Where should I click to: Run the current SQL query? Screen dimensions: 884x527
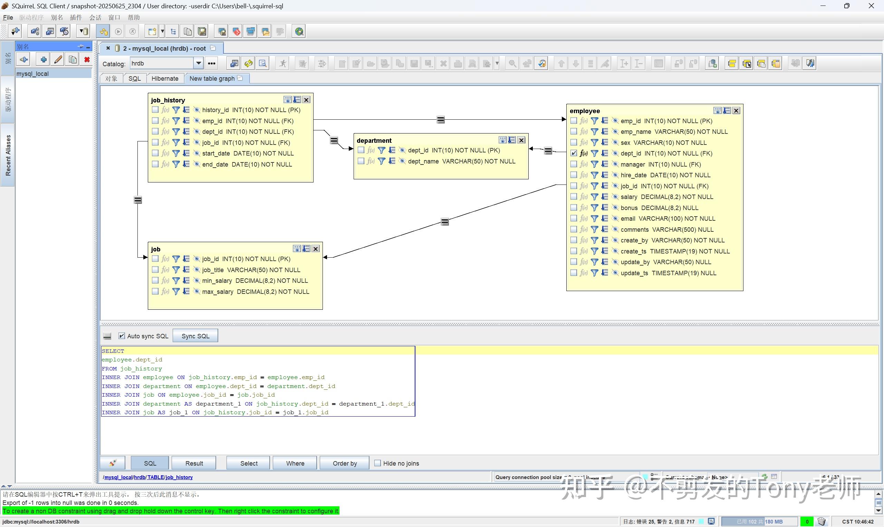[x=118, y=31]
